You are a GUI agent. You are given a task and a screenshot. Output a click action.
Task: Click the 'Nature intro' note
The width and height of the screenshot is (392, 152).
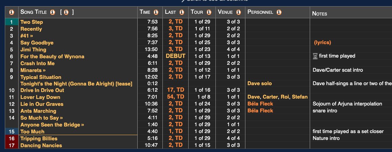click(x=326, y=138)
